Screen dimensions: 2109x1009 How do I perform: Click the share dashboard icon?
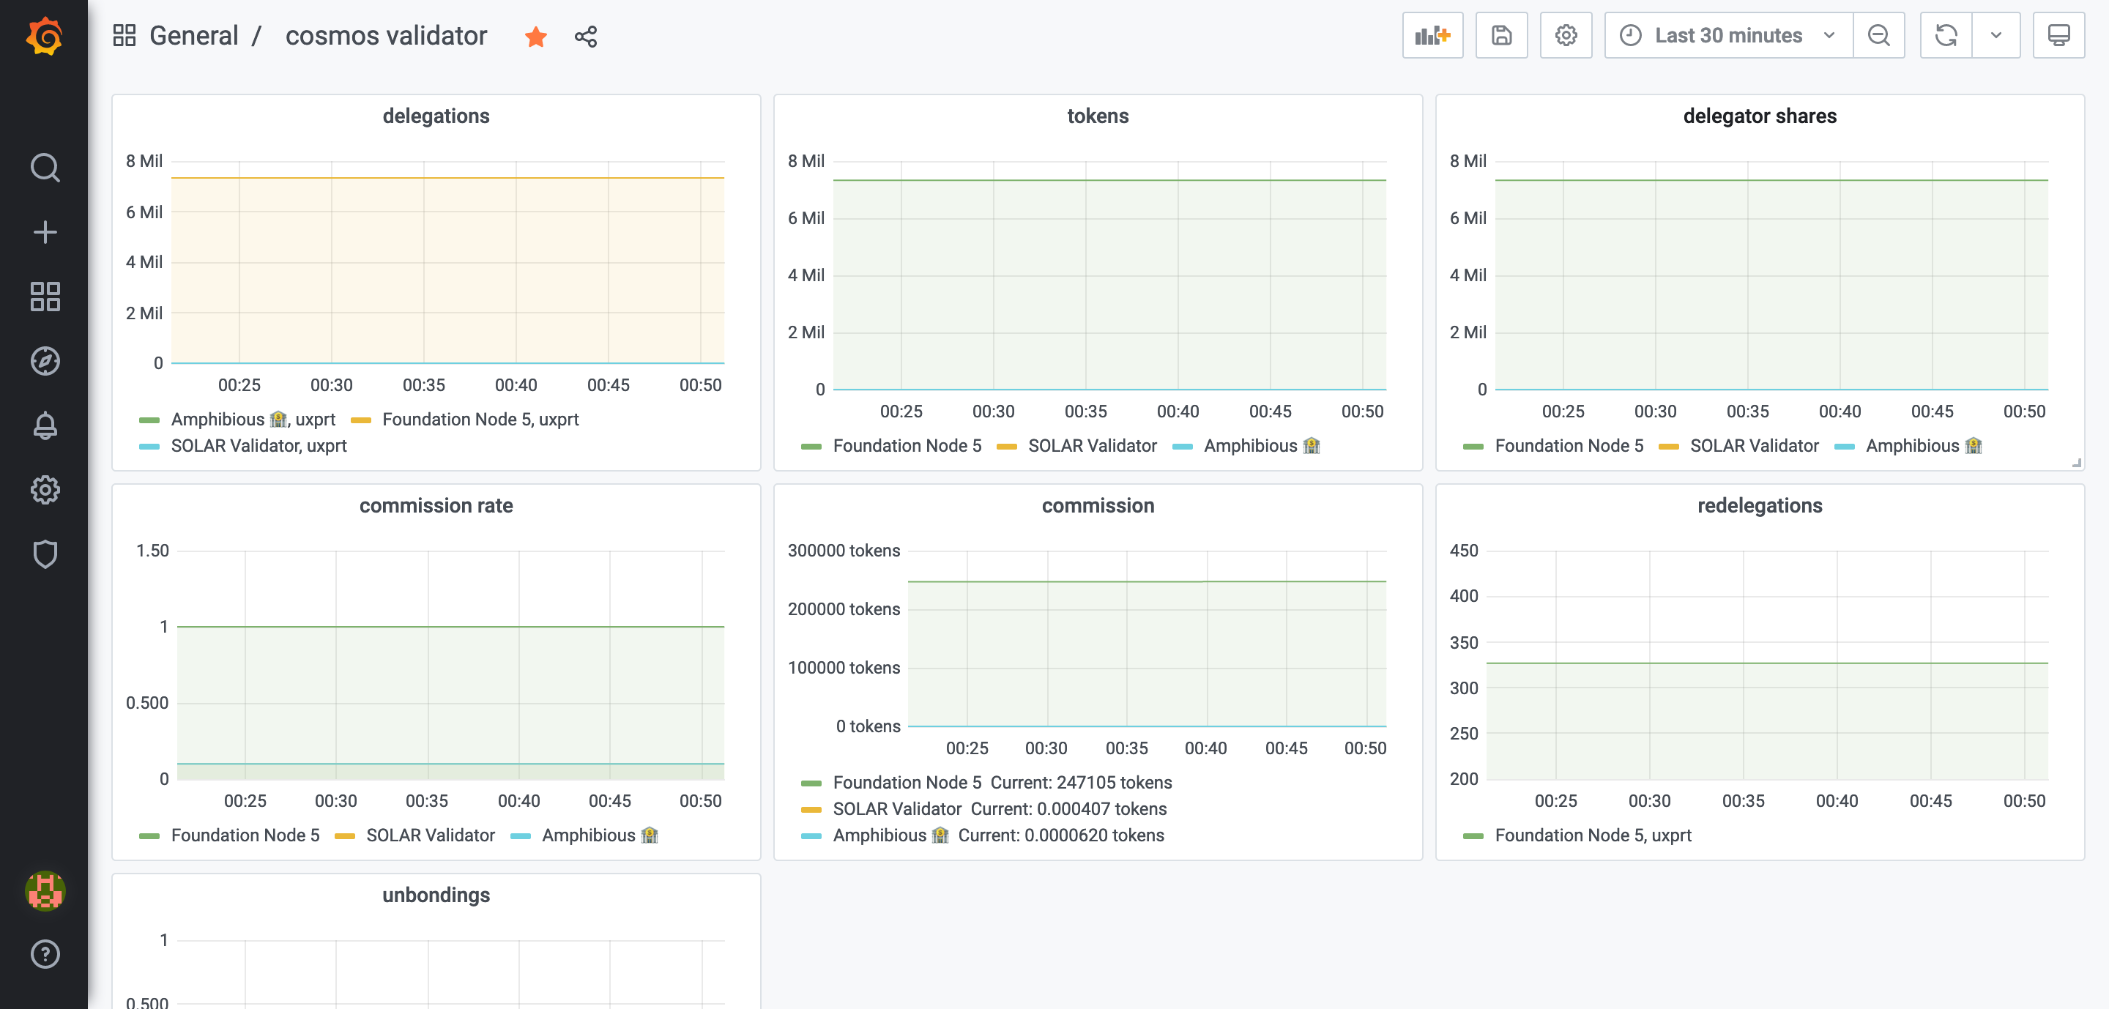[x=585, y=37]
